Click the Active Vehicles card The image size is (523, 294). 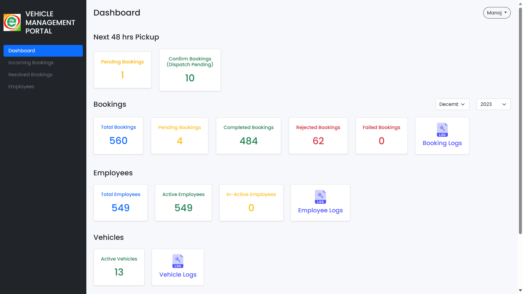[x=119, y=267]
